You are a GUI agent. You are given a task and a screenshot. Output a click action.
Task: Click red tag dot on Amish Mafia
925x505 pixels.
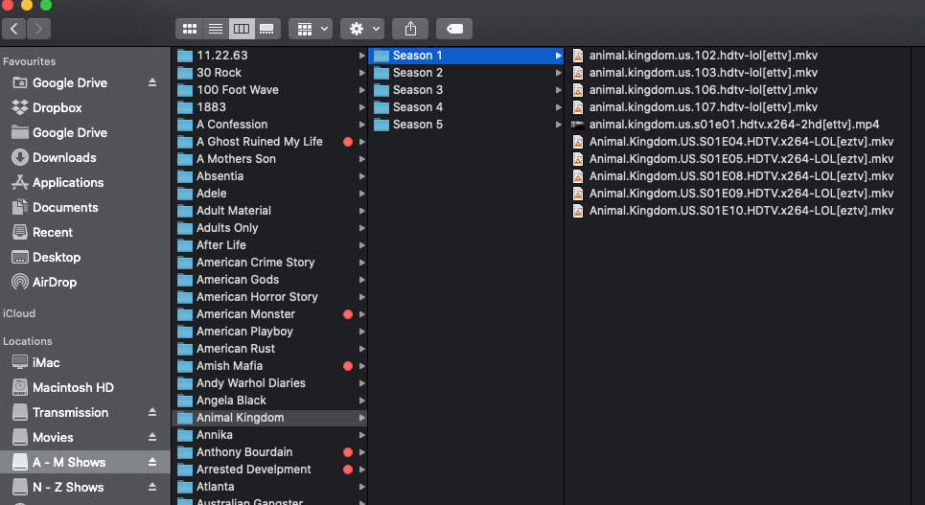(348, 366)
